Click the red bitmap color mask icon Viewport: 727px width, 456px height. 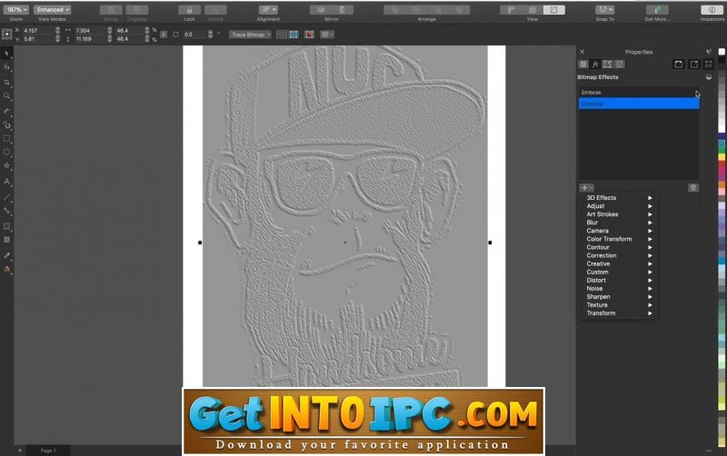coord(309,35)
